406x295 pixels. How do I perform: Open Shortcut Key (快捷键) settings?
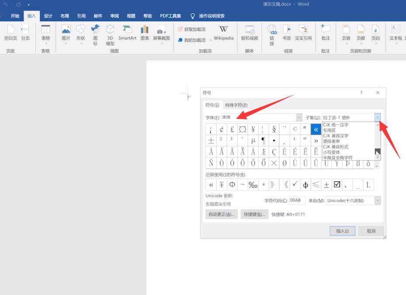254,214
